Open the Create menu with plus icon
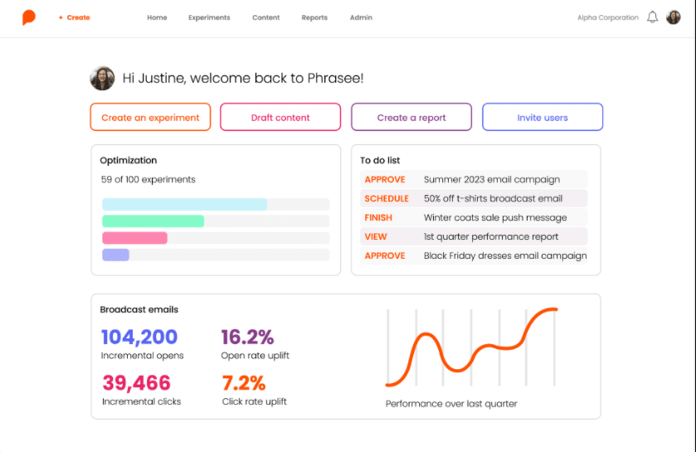The width and height of the screenshot is (696, 452). pyautogui.click(x=73, y=17)
